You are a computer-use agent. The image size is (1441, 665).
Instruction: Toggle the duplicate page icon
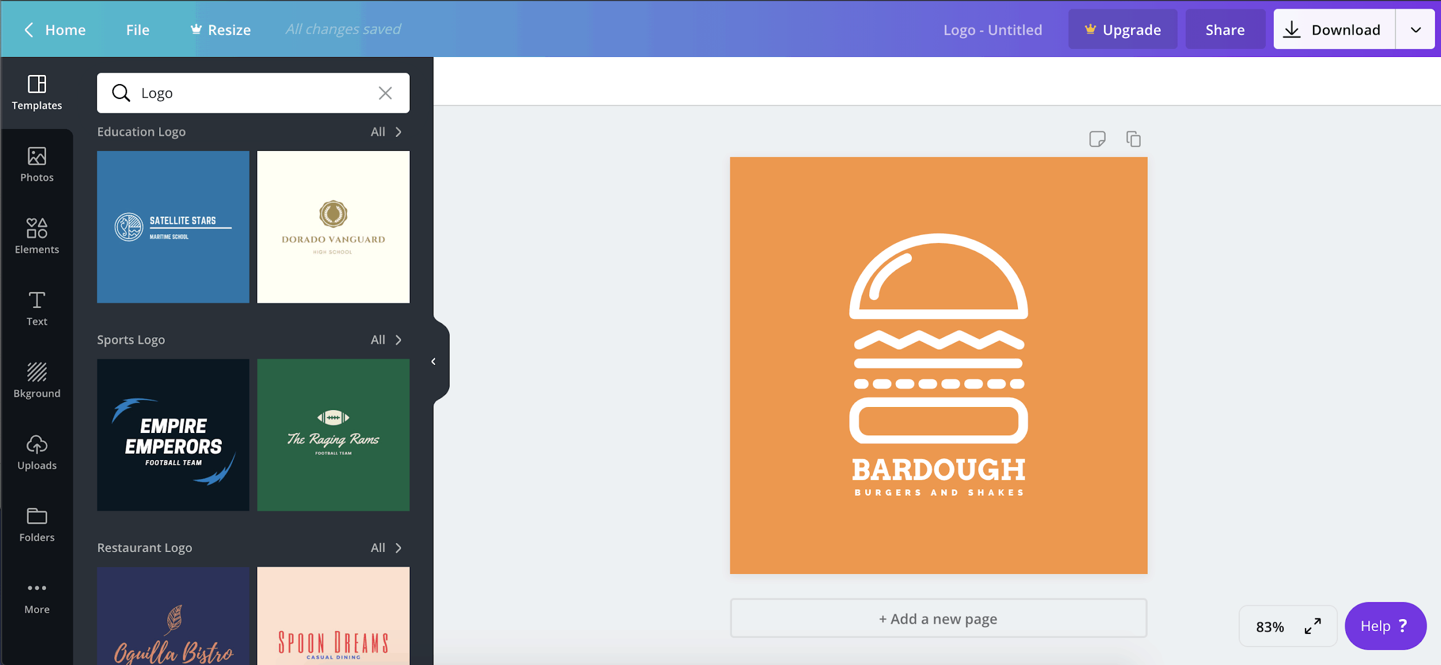(x=1133, y=139)
